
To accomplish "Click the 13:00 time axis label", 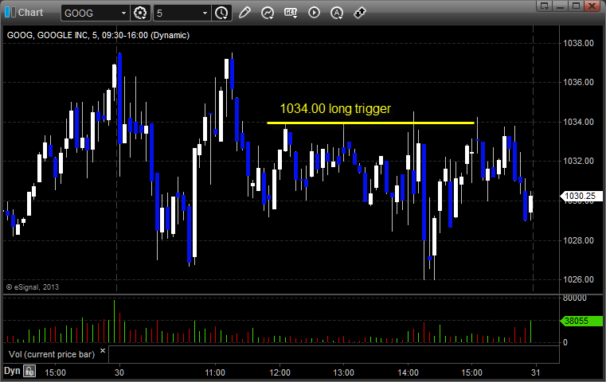I will pos(343,372).
